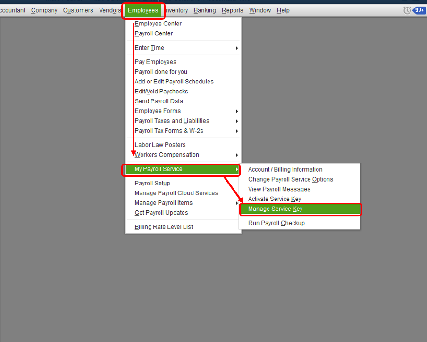Select Labor Law Posters
Screen dimensions: 427x342
(x=183, y=145)
